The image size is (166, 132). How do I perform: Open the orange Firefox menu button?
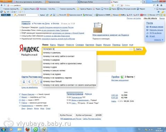click(6, 1)
